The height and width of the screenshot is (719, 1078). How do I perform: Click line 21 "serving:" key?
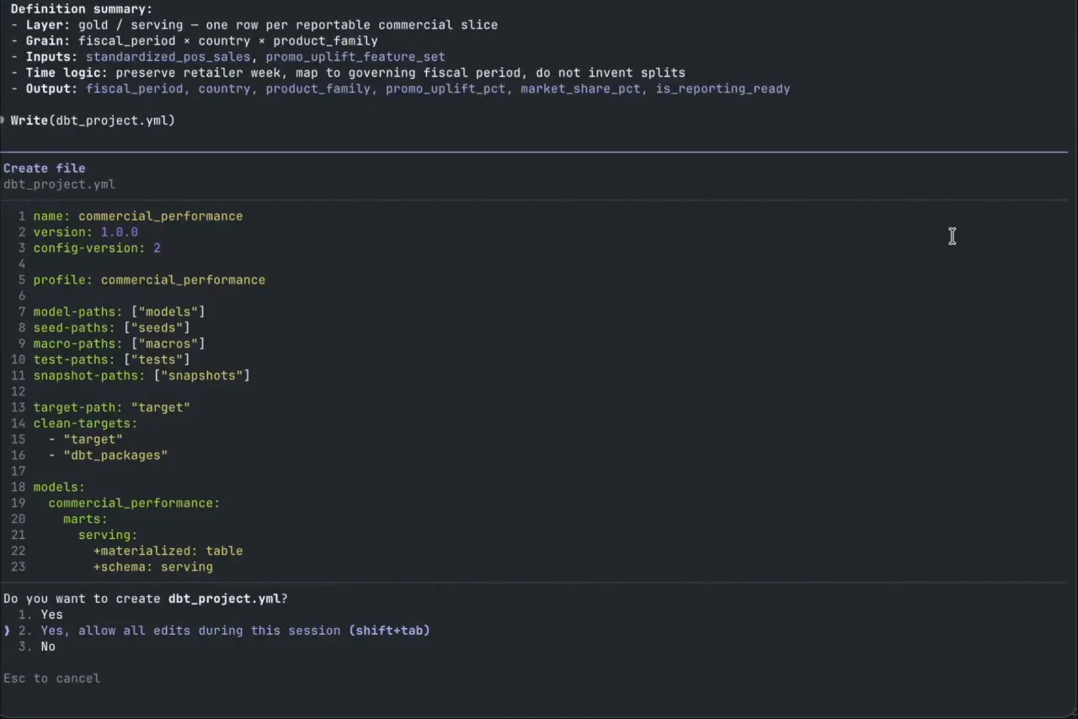pyautogui.click(x=108, y=535)
